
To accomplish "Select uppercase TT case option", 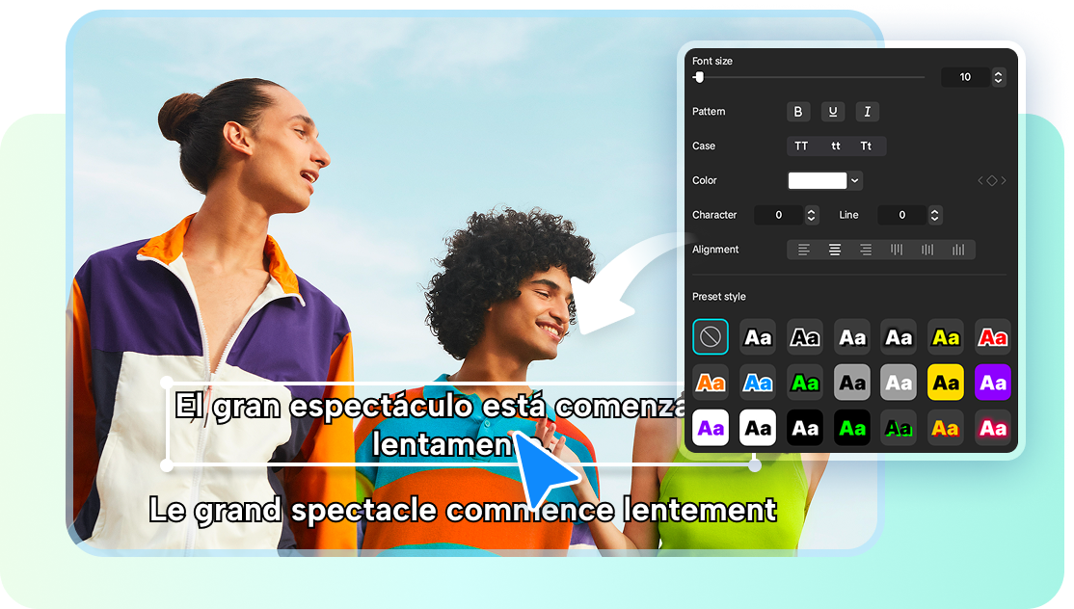I will (x=802, y=146).
